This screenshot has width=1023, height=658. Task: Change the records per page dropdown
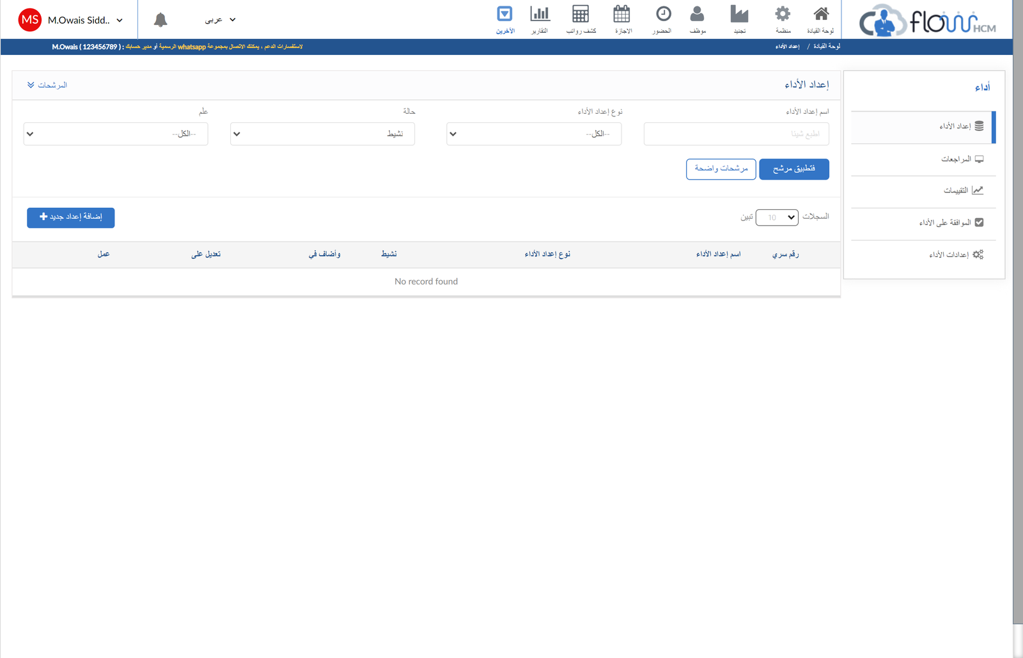click(x=777, y=217)
